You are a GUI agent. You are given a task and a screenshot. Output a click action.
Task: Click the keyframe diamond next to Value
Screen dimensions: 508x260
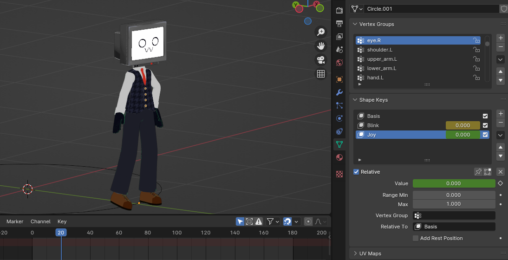pyautogui.click(x=501, y=183)
